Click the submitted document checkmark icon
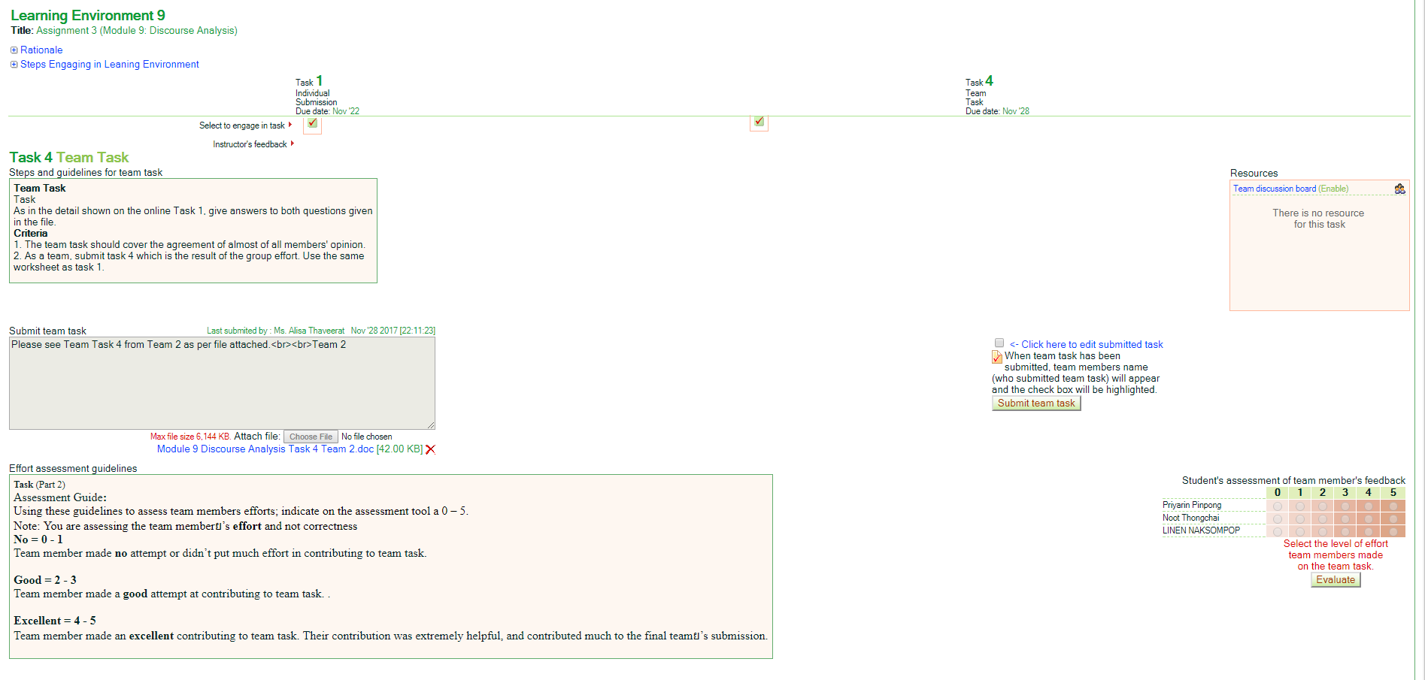Image resolution: width=1425 pixels, height=680 pixels. pos(997,358)
